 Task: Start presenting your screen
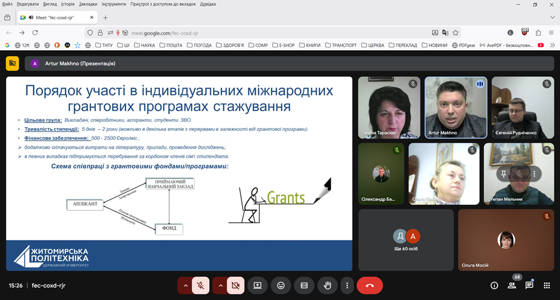click(257, 286)
